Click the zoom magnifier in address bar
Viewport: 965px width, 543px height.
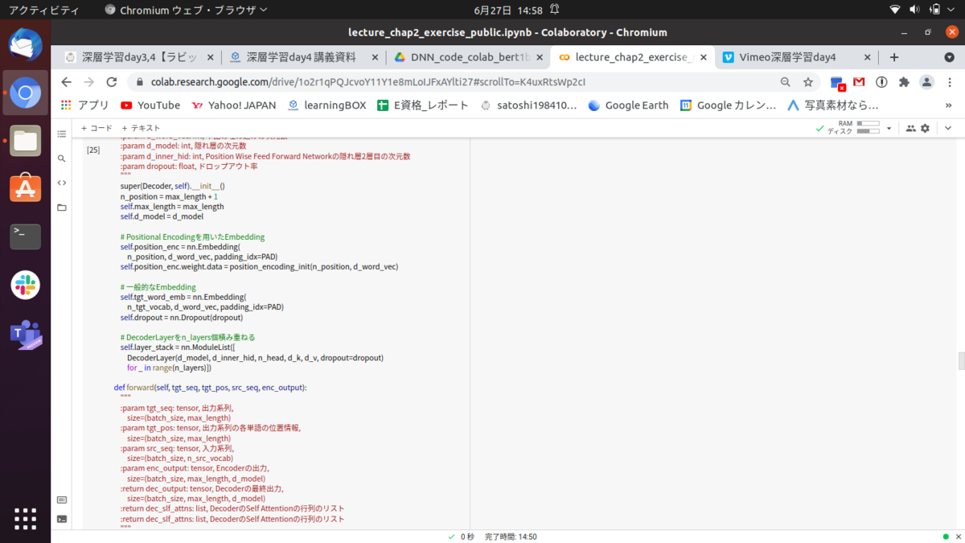coord(786,82)
